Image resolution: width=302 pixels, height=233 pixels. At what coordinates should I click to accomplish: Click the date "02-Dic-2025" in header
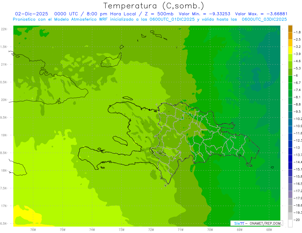pyautogui.click(x=31, y=14)
